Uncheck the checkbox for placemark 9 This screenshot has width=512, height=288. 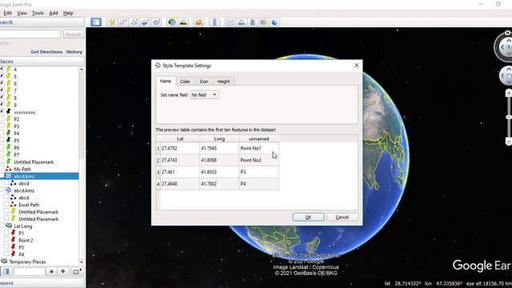tap(2, 105)
